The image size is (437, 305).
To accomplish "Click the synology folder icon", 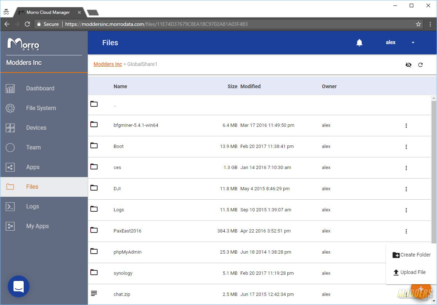I will [x=94, y=273].
